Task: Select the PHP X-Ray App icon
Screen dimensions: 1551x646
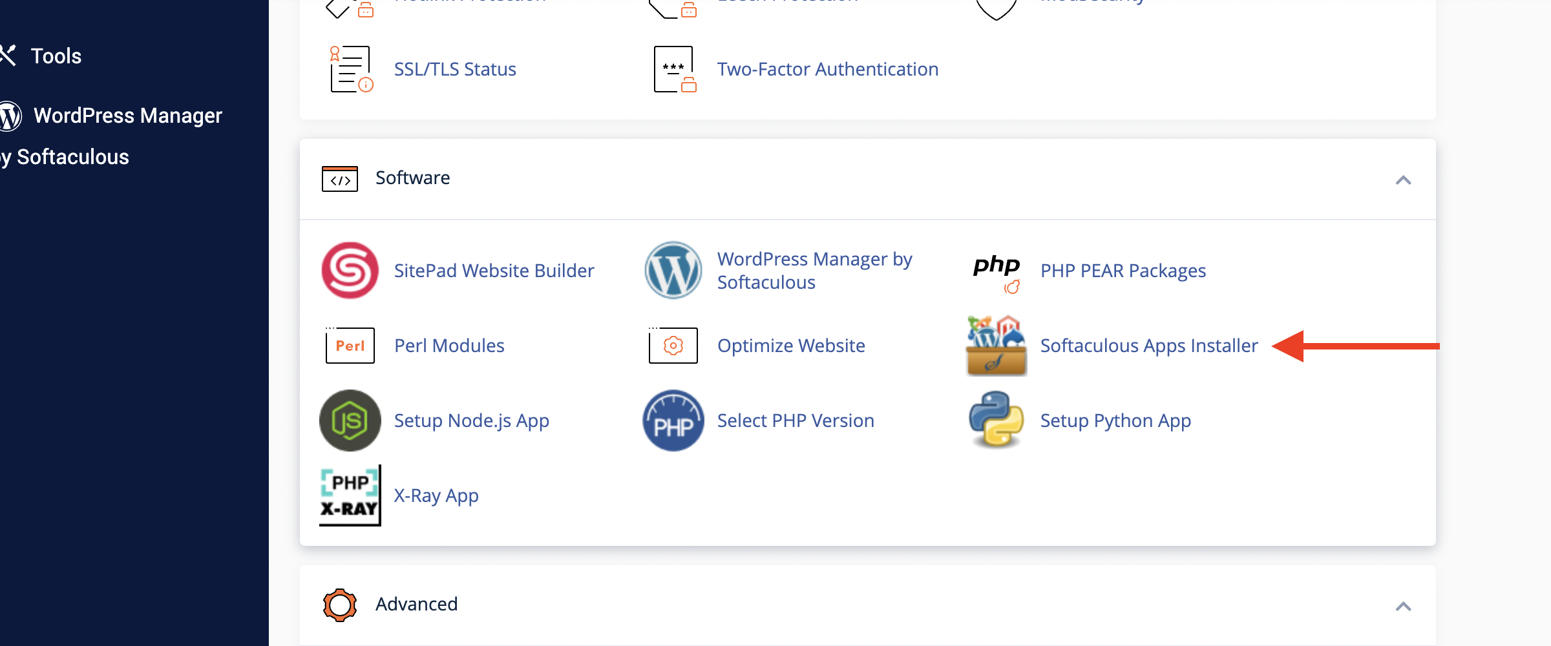Action: [350, 495]
